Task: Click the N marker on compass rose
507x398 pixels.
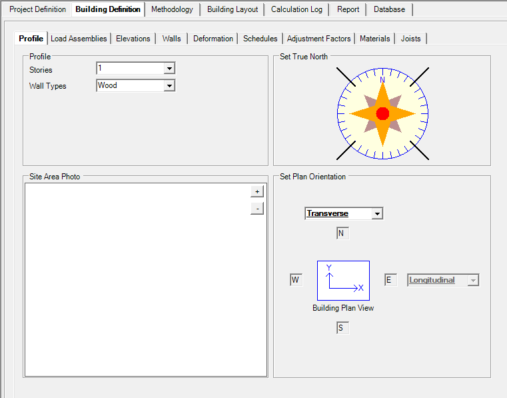Action: (x=382, y=80)
